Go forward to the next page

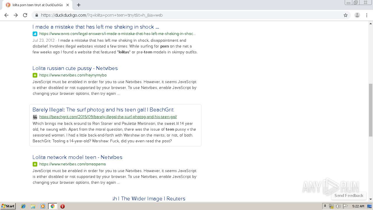click(x=16, y=15)
